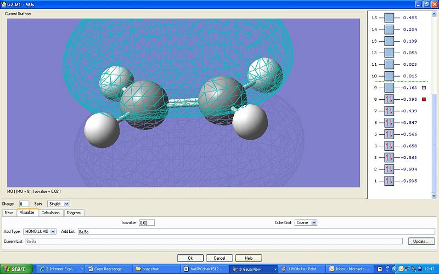Select molecular orbital 8 occupied box

pos(389,99)
